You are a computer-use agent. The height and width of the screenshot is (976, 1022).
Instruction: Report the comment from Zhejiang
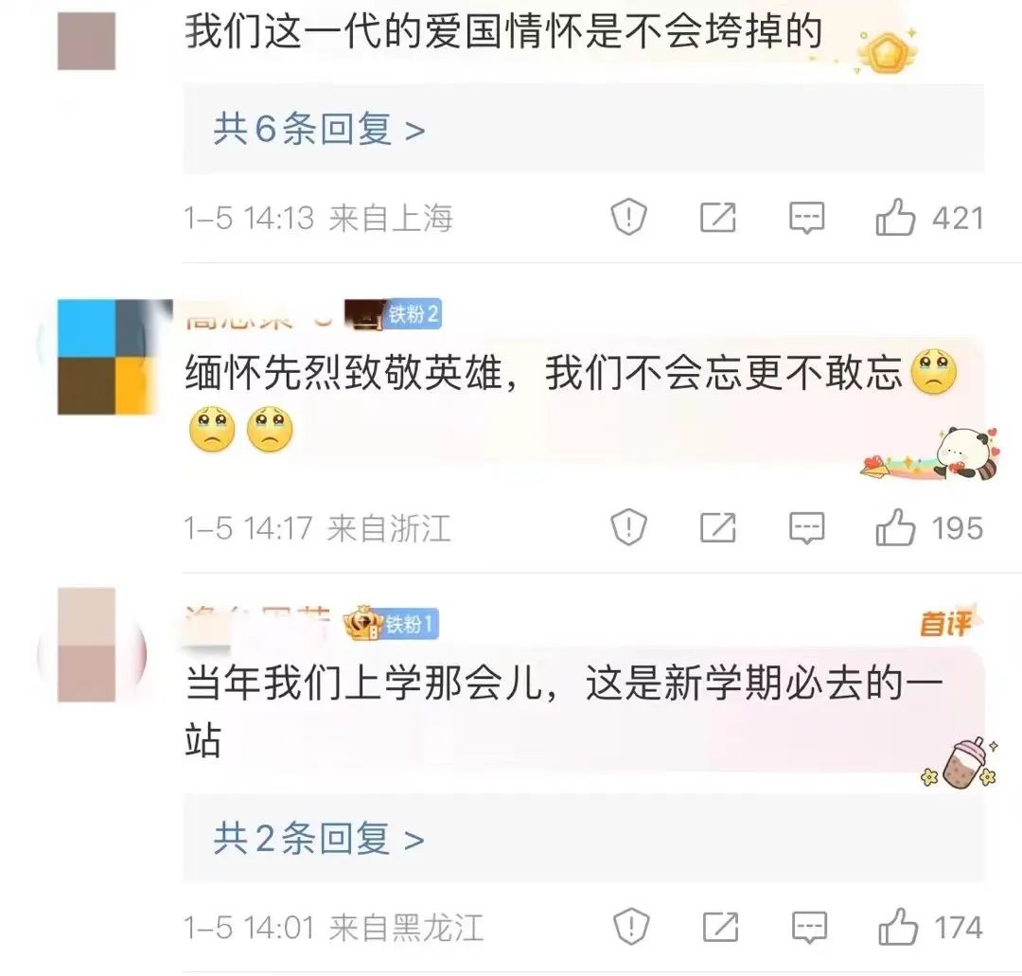(628, 526)
